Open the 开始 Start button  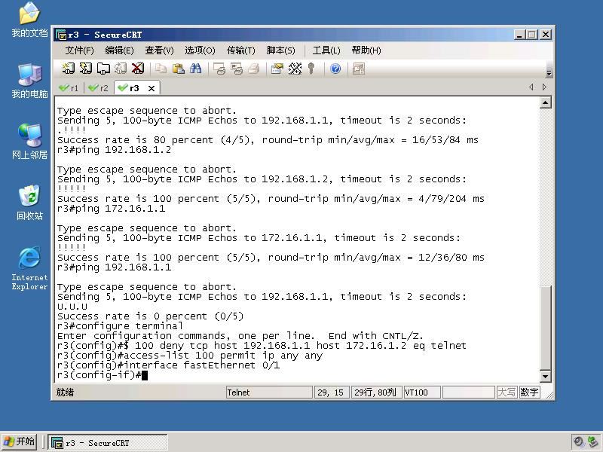coord(20,441)
